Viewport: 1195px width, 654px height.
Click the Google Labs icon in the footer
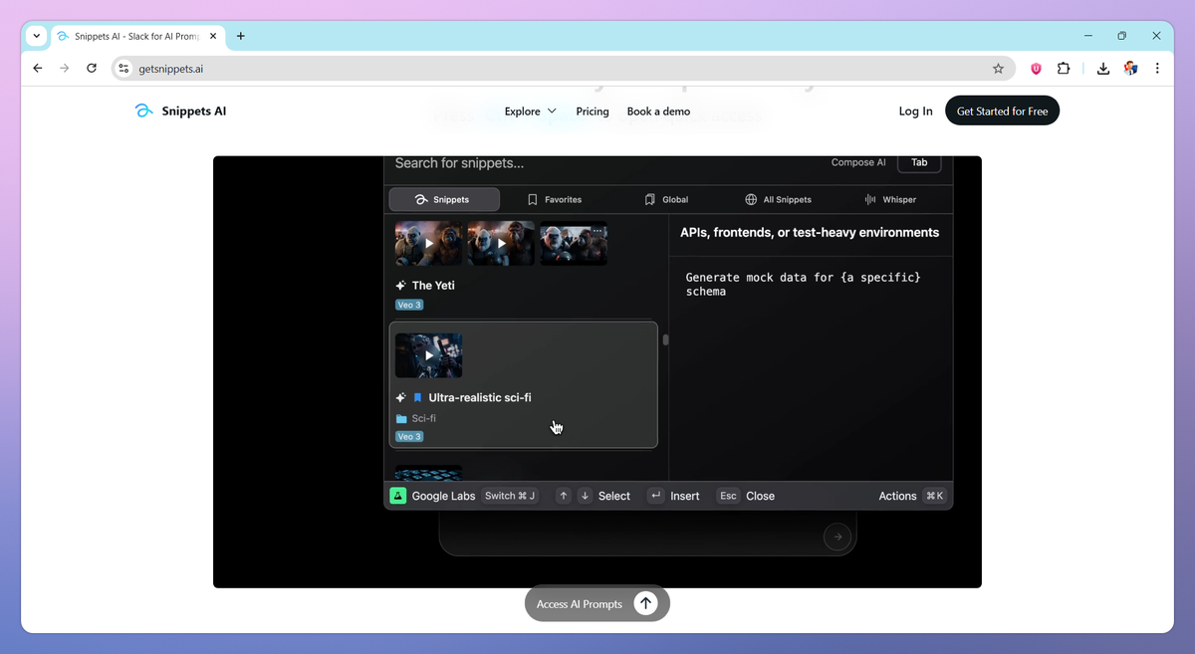(398, 495)
